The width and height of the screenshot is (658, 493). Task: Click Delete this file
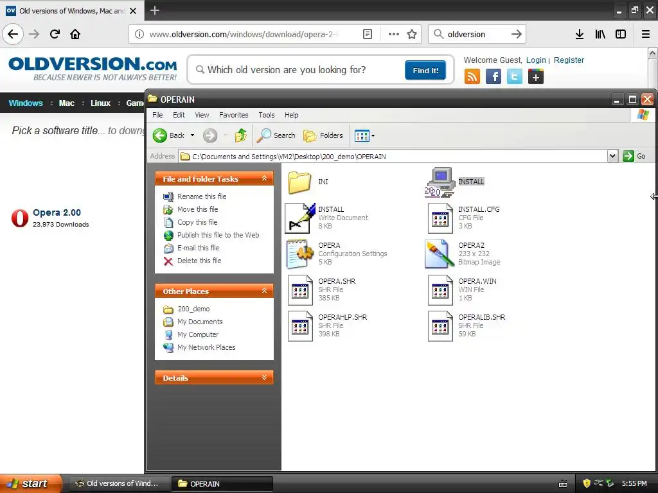click(x=199, y=261)
